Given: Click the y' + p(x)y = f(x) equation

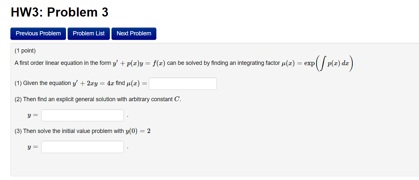Looking at the screenshot, I should click(139, 63).
